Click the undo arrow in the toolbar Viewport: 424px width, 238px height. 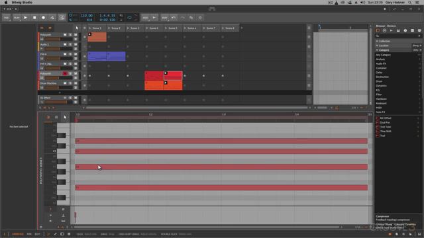point(174,18)
